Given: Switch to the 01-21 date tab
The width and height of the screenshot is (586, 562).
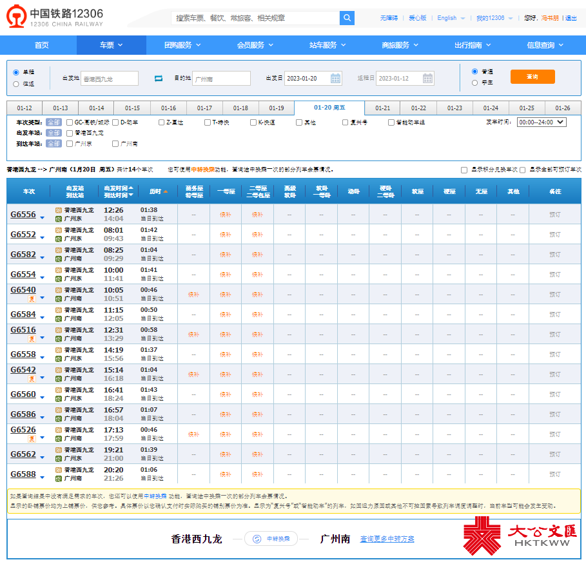Looking at the screenshot, I should click(382, 108).
